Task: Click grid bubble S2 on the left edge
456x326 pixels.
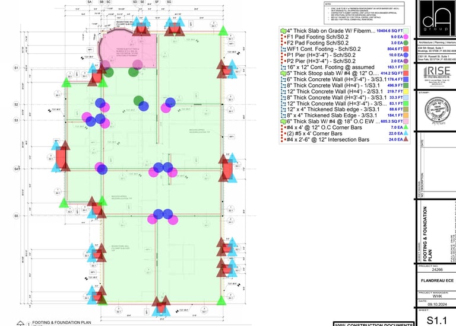Action: [x=16, y=104]
